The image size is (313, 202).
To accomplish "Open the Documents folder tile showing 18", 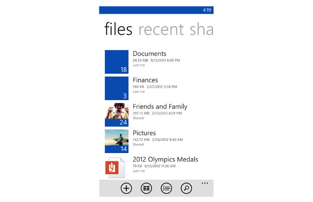I will click(117, 62).
